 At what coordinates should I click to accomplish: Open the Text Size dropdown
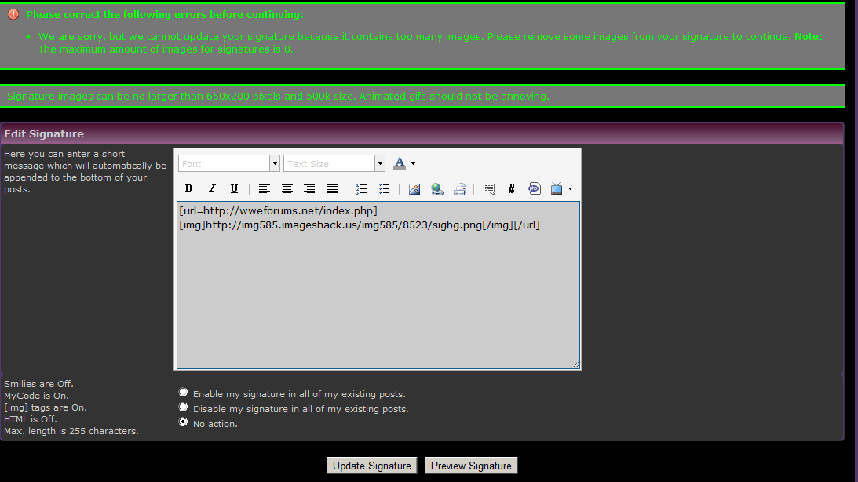(334, 163)
